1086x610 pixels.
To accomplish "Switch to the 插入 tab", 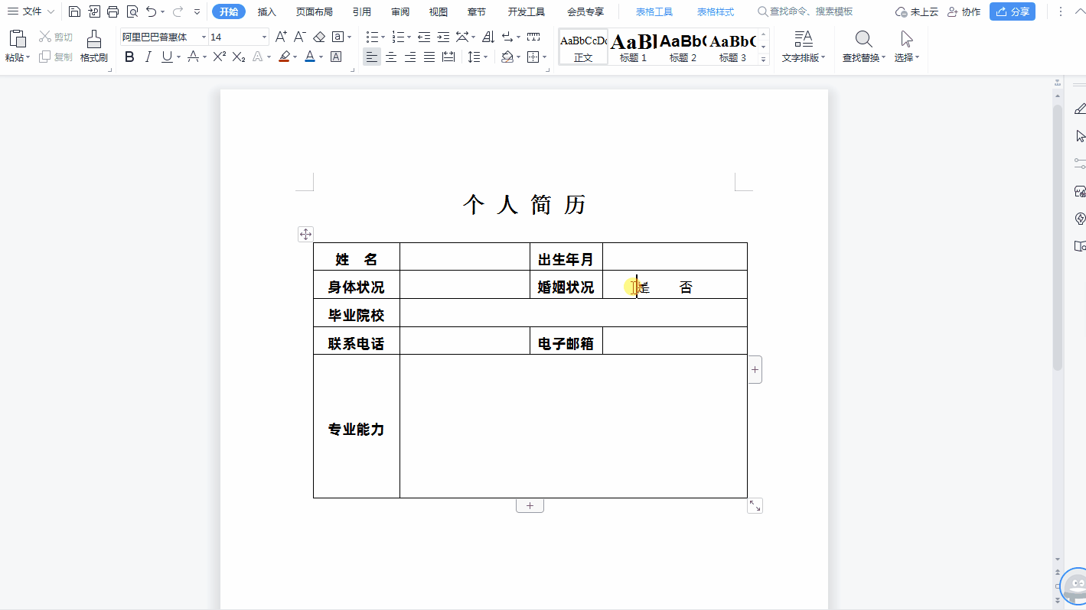I will 267,11.
